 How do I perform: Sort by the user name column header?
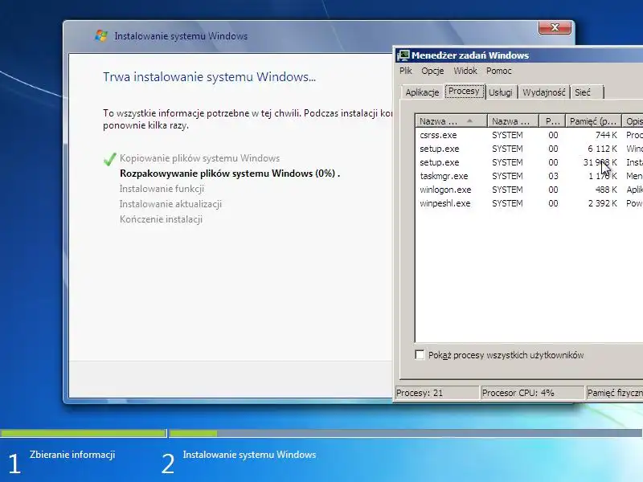tap(513, 121)
